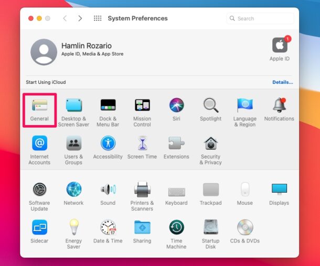
Task: Click the user profile avatar
Action: click(x=44, y=52)
